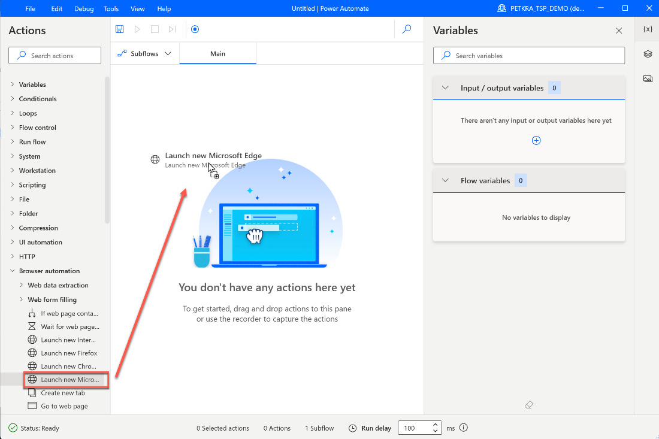This screenshot has width=659, height=439.
Task: Expand the Workstation group
Action: 12,170
